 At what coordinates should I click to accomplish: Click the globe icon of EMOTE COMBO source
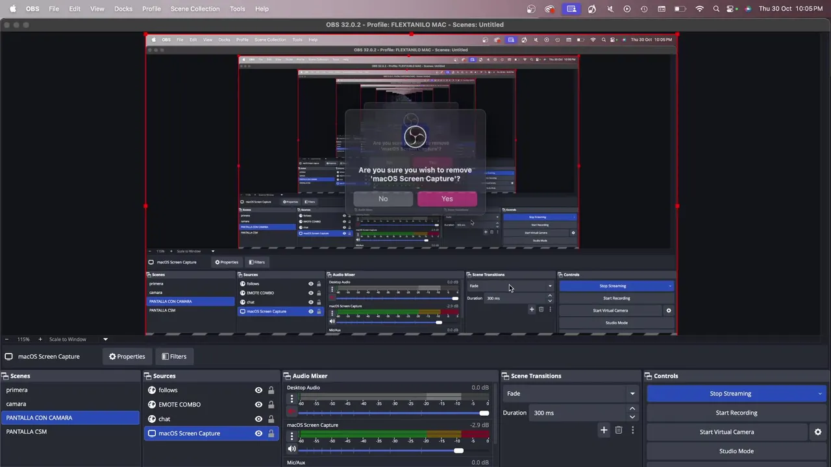pyautogui.click(x=152, y=404)
